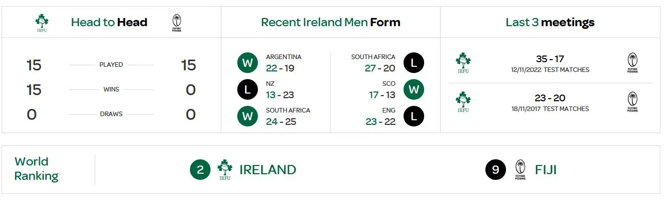The width and height of the screenshot is (664, 203).
Task: Click the Flying Fijians logo in the 18/11/2017 meeting row
Action: pyautogui.click(x=633, y=102)
